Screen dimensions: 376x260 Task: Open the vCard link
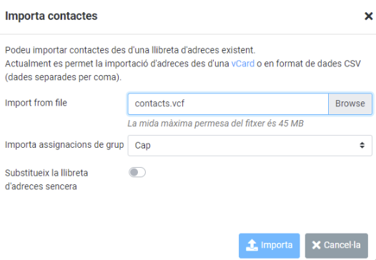(242, 64)
